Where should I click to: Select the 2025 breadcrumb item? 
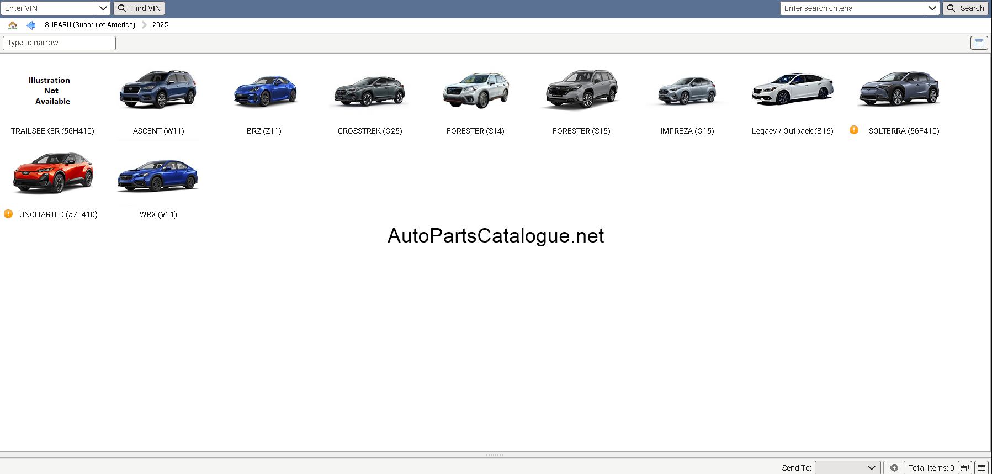[x=160, y=25]
